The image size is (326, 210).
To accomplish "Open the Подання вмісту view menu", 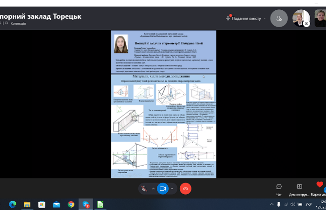I will [x=244, y=18].
